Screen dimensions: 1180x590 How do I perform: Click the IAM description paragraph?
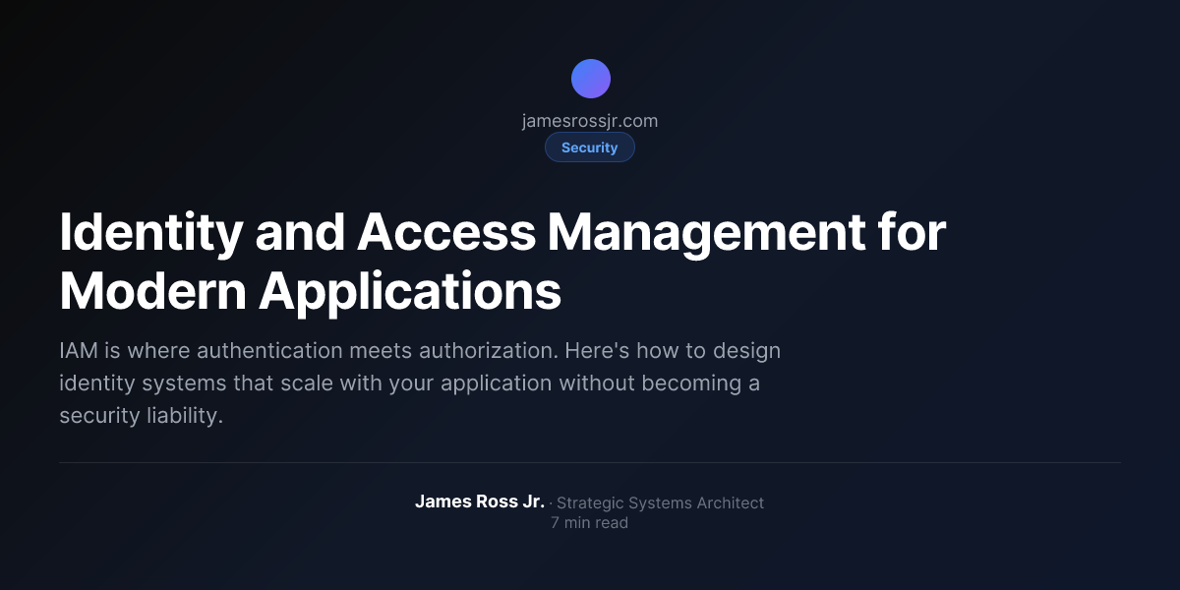click(420, 383)
